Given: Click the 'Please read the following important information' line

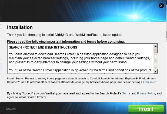Looking at the screenshot, I should coord(66,42).
